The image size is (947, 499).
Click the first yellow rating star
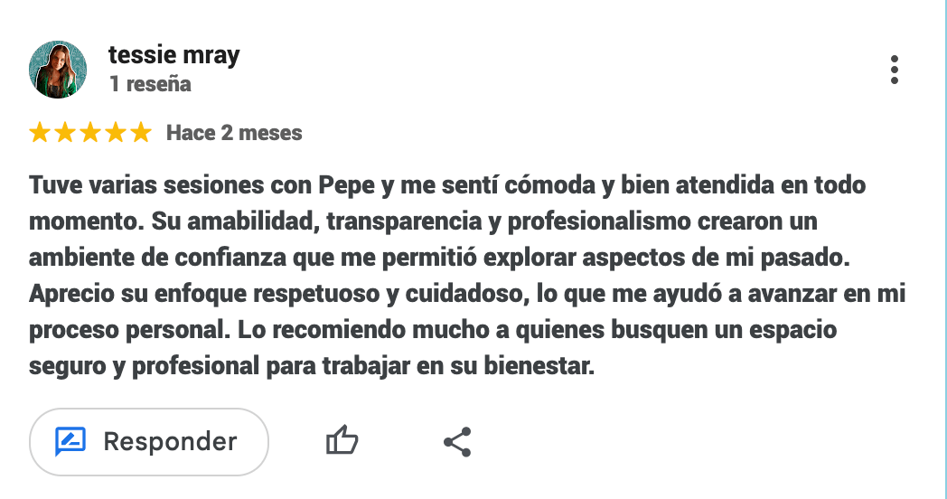click(40, 134)
